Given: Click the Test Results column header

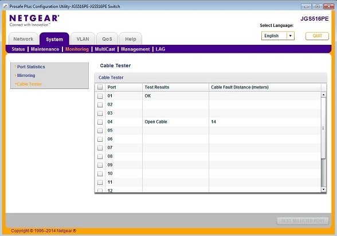Looking at the screenshot, I should tap(175, 87).
